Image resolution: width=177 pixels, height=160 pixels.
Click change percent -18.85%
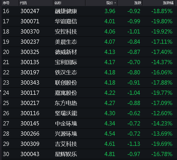pos(162,11)
